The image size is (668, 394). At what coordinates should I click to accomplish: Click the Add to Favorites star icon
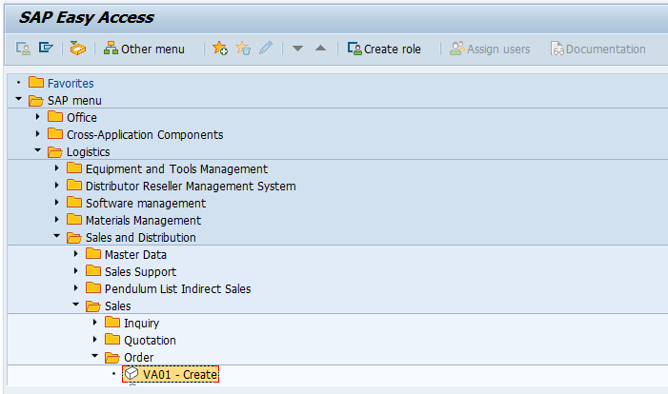(220, 49)
